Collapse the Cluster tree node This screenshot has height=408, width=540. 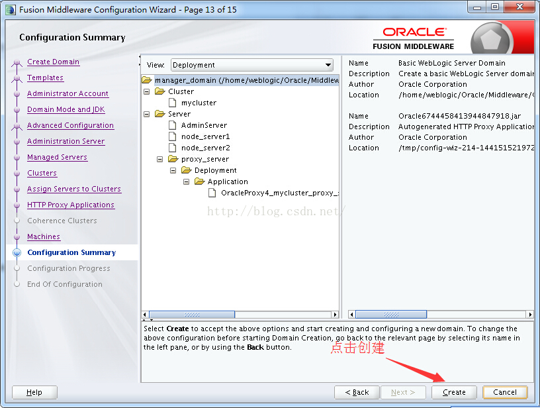pos(147,91)
